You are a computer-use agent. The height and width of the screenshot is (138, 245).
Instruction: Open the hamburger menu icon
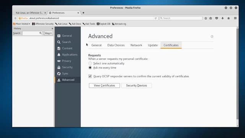(235, 18)
